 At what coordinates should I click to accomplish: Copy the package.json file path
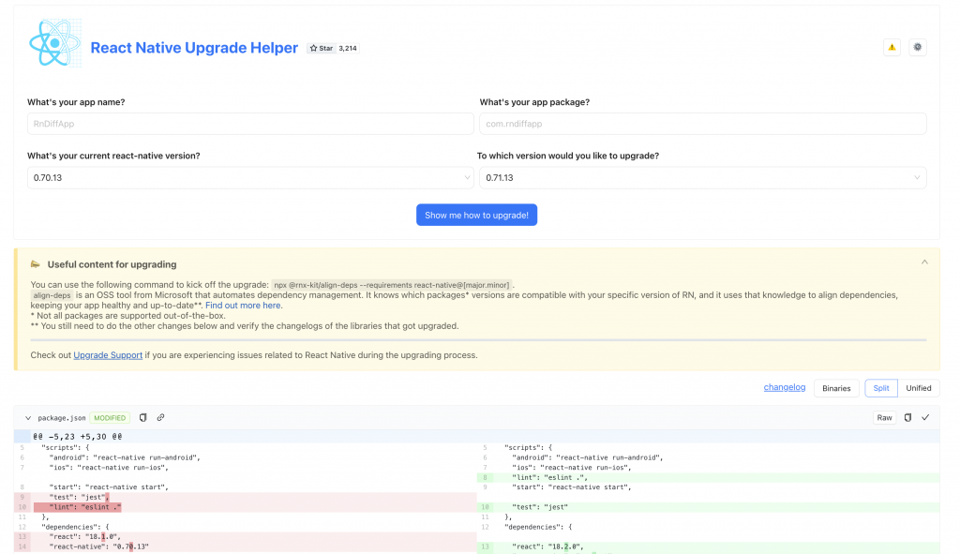[x=142, y=417]
